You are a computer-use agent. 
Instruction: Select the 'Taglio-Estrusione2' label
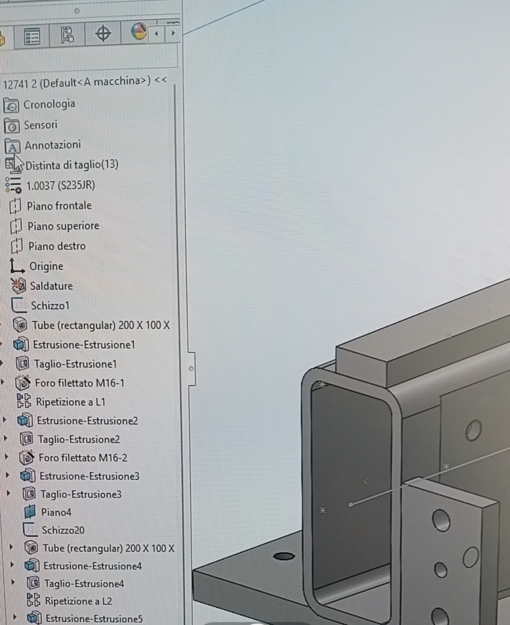pyautogui.click(x=79, y=439)
